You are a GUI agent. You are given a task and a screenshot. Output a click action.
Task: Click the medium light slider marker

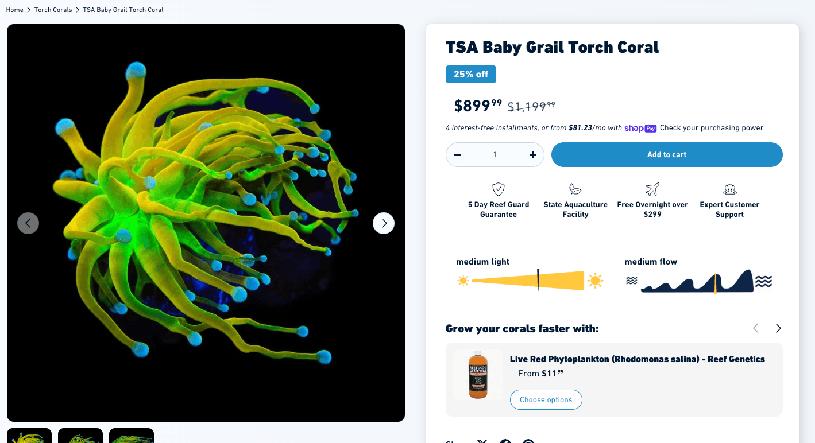click(538, 281)
